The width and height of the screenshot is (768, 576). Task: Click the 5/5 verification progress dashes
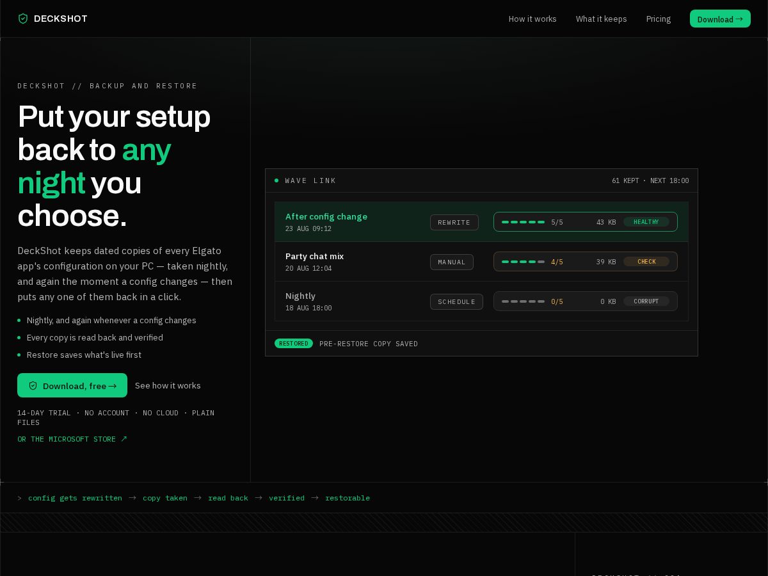click(523, 222)
